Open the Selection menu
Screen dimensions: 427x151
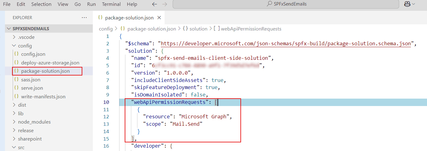(x=41, y=4)
